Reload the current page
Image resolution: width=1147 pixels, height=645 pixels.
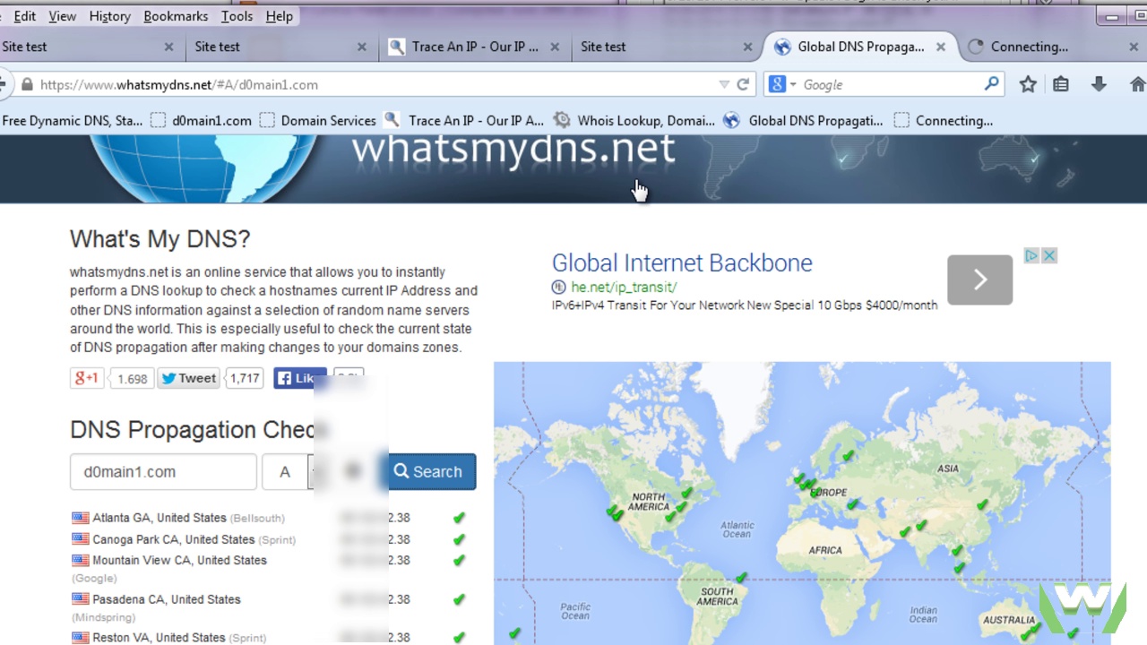pos(743,84)
